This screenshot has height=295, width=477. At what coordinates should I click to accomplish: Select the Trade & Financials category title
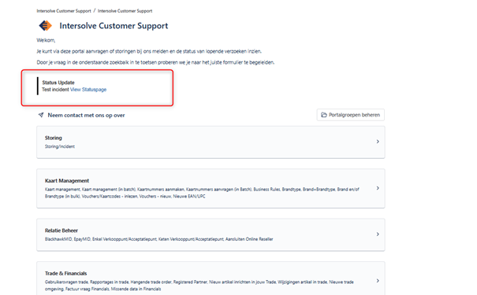65,273
